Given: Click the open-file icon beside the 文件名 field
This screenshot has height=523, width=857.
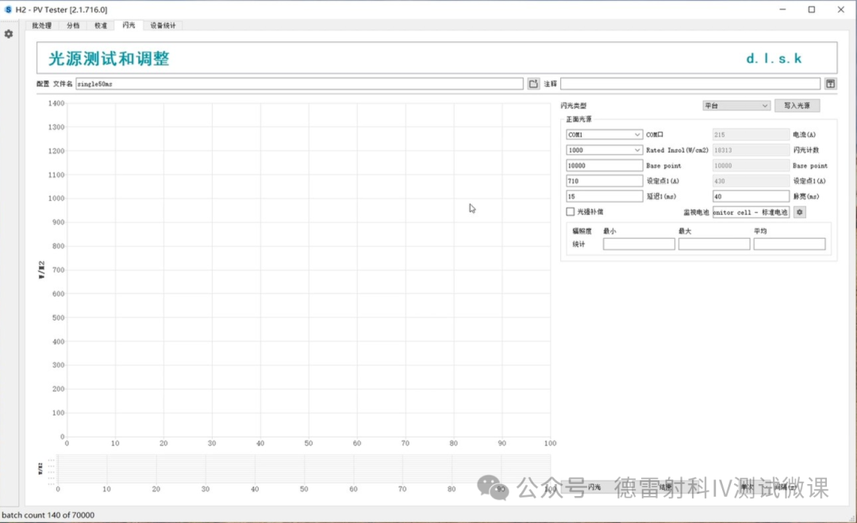Looking at the screenshot, I should 534,83.
